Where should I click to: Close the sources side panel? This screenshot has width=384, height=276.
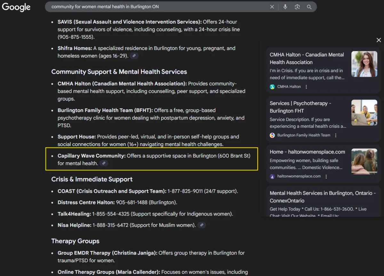pos(379,40)
